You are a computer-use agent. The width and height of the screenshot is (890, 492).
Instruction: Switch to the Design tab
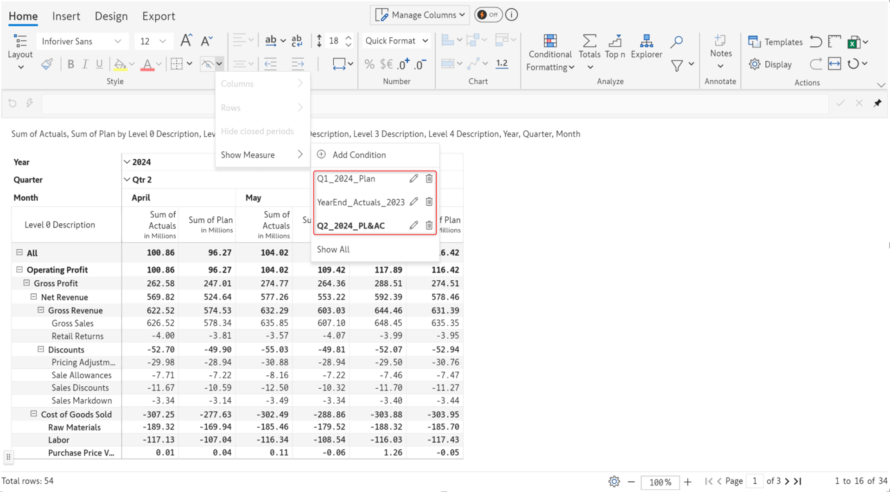(111, 16)
